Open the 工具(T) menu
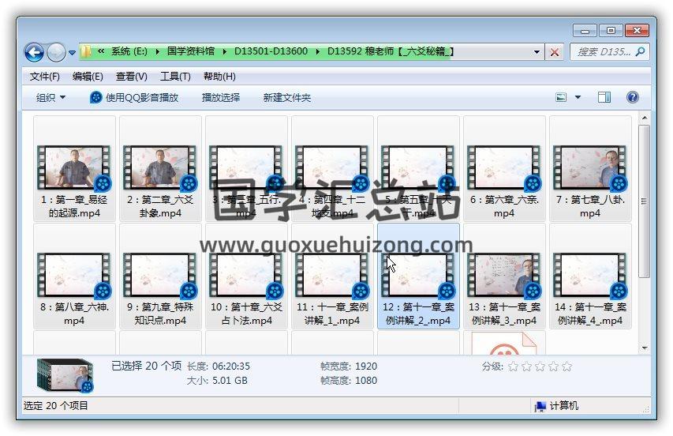Screen dimensions: 673x436 (175, 77)
